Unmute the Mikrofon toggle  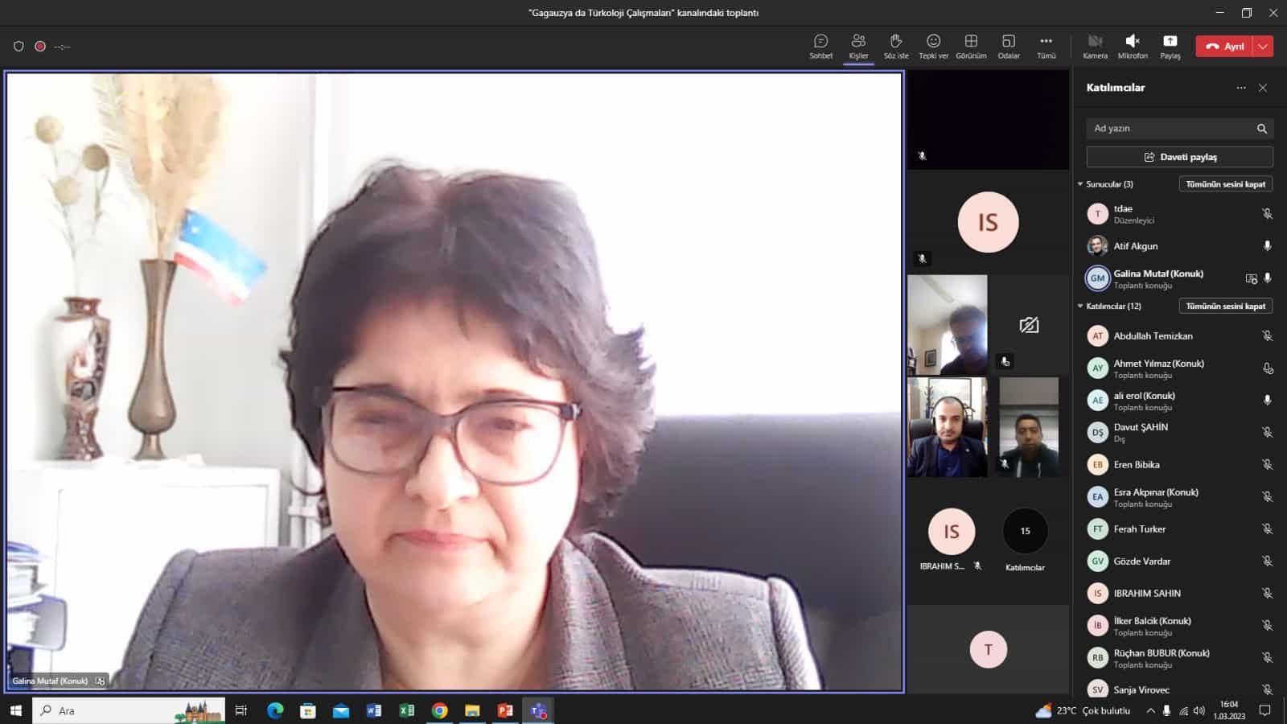click(x=1133, y=46)
